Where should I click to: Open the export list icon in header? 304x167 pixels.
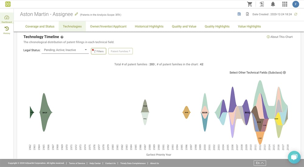tap(262, 4)
